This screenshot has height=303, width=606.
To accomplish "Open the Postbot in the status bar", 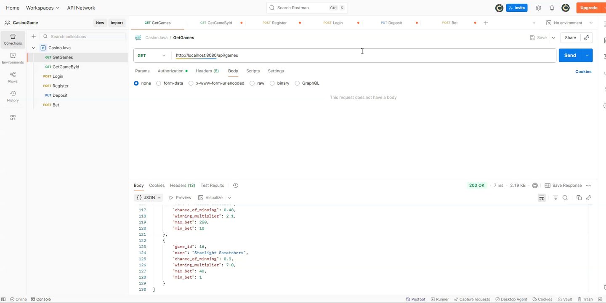I will (415, 299).
